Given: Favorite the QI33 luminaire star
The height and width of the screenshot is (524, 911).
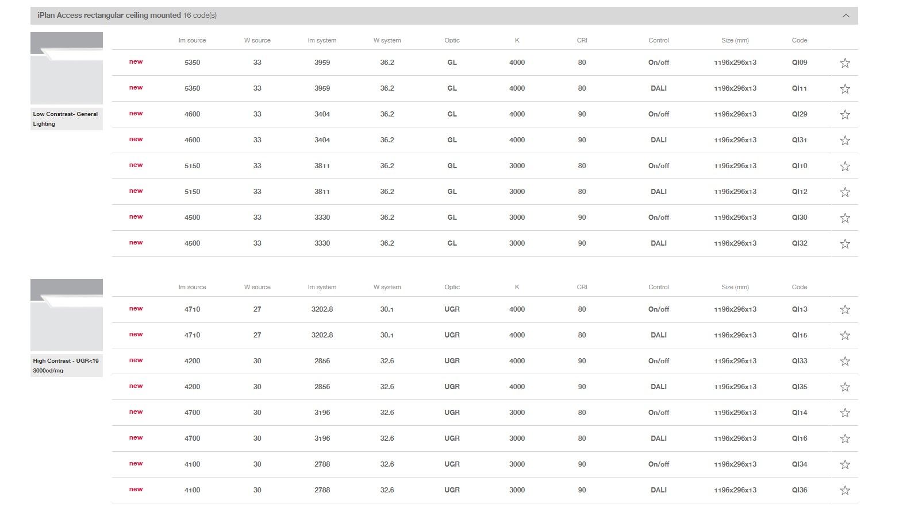Looking at the screenshot, I should pos(844,362).
